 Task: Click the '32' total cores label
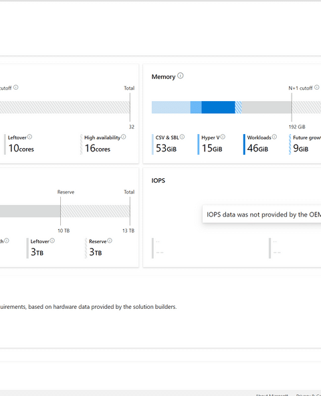[x=132, y=127]
